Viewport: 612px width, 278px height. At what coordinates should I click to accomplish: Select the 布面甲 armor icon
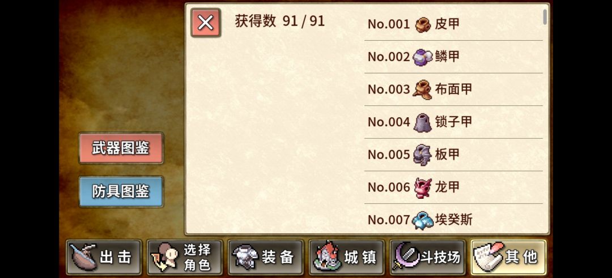pos(422,90)
